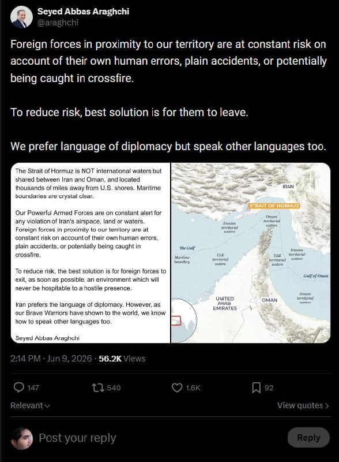Open the statement text image attachment
Screen dimensions: 339x462
91,253
